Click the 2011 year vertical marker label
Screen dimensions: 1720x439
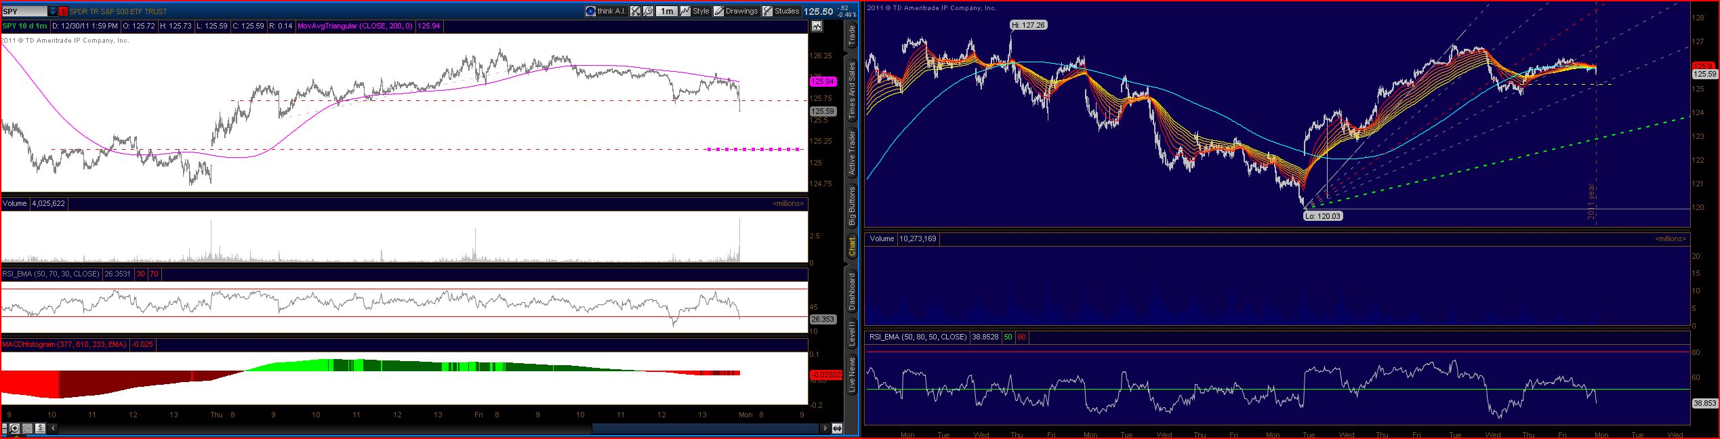tap(1592, 202)
